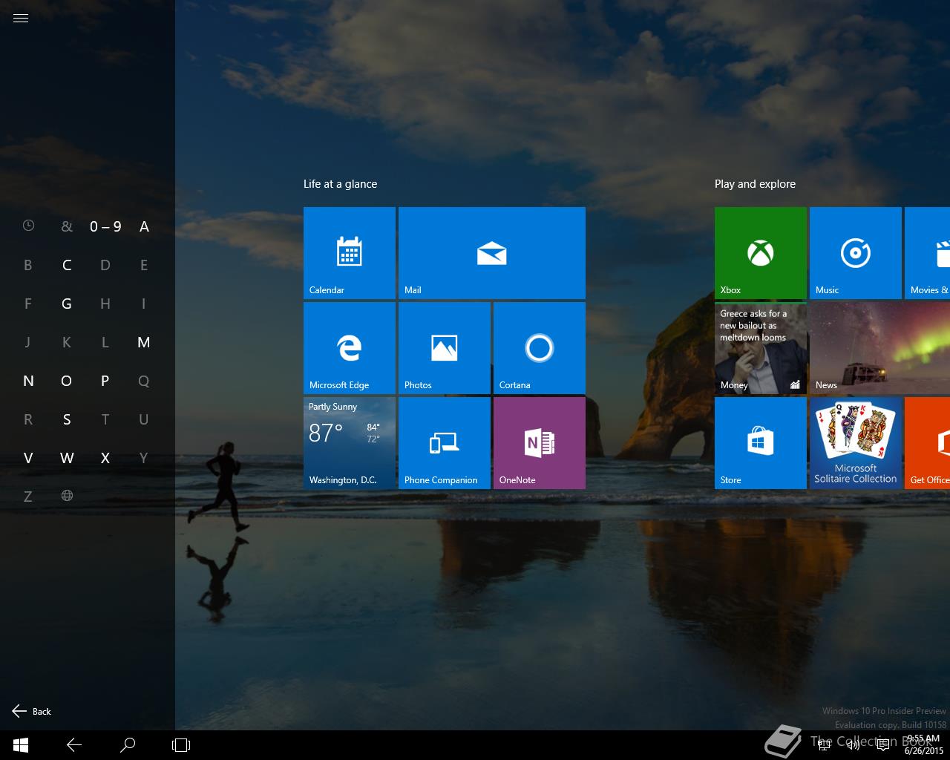
Task: Jump to apps starting with V
Action: pos(28,458)
